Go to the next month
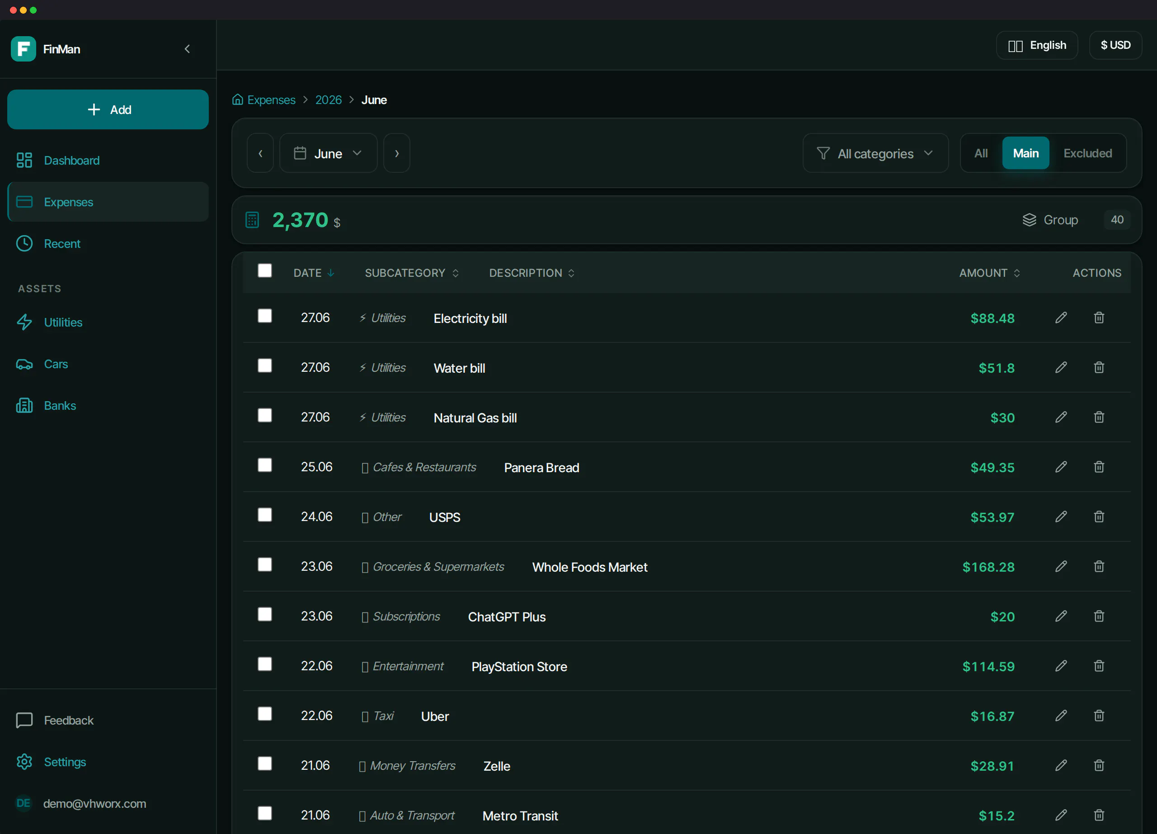This screenshot has width=1157, height=834. click(x=397, y=153)
